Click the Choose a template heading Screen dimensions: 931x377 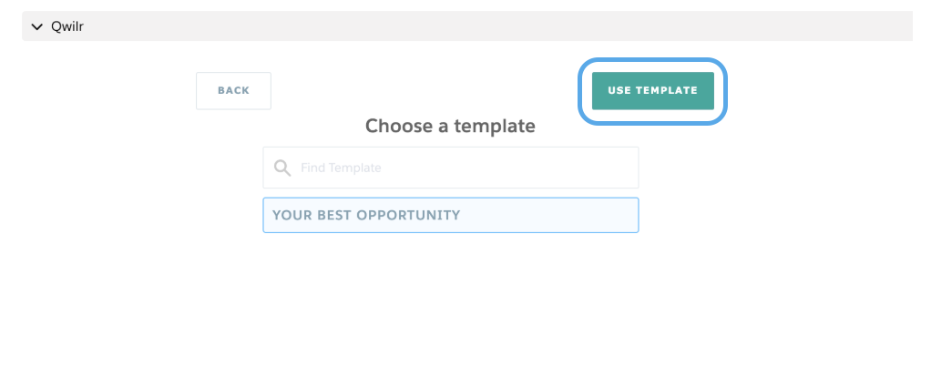tap(450, 126)
